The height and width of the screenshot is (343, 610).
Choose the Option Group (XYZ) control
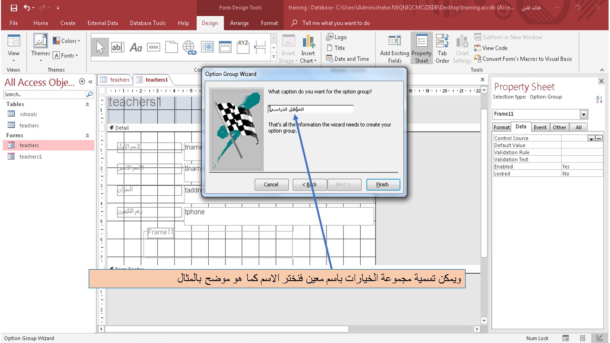(243, 47)
